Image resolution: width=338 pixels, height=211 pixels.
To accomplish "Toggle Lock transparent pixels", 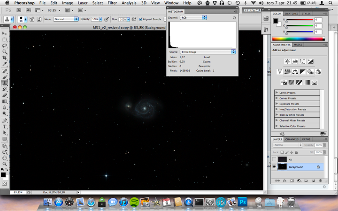I will tap(282, 152).
